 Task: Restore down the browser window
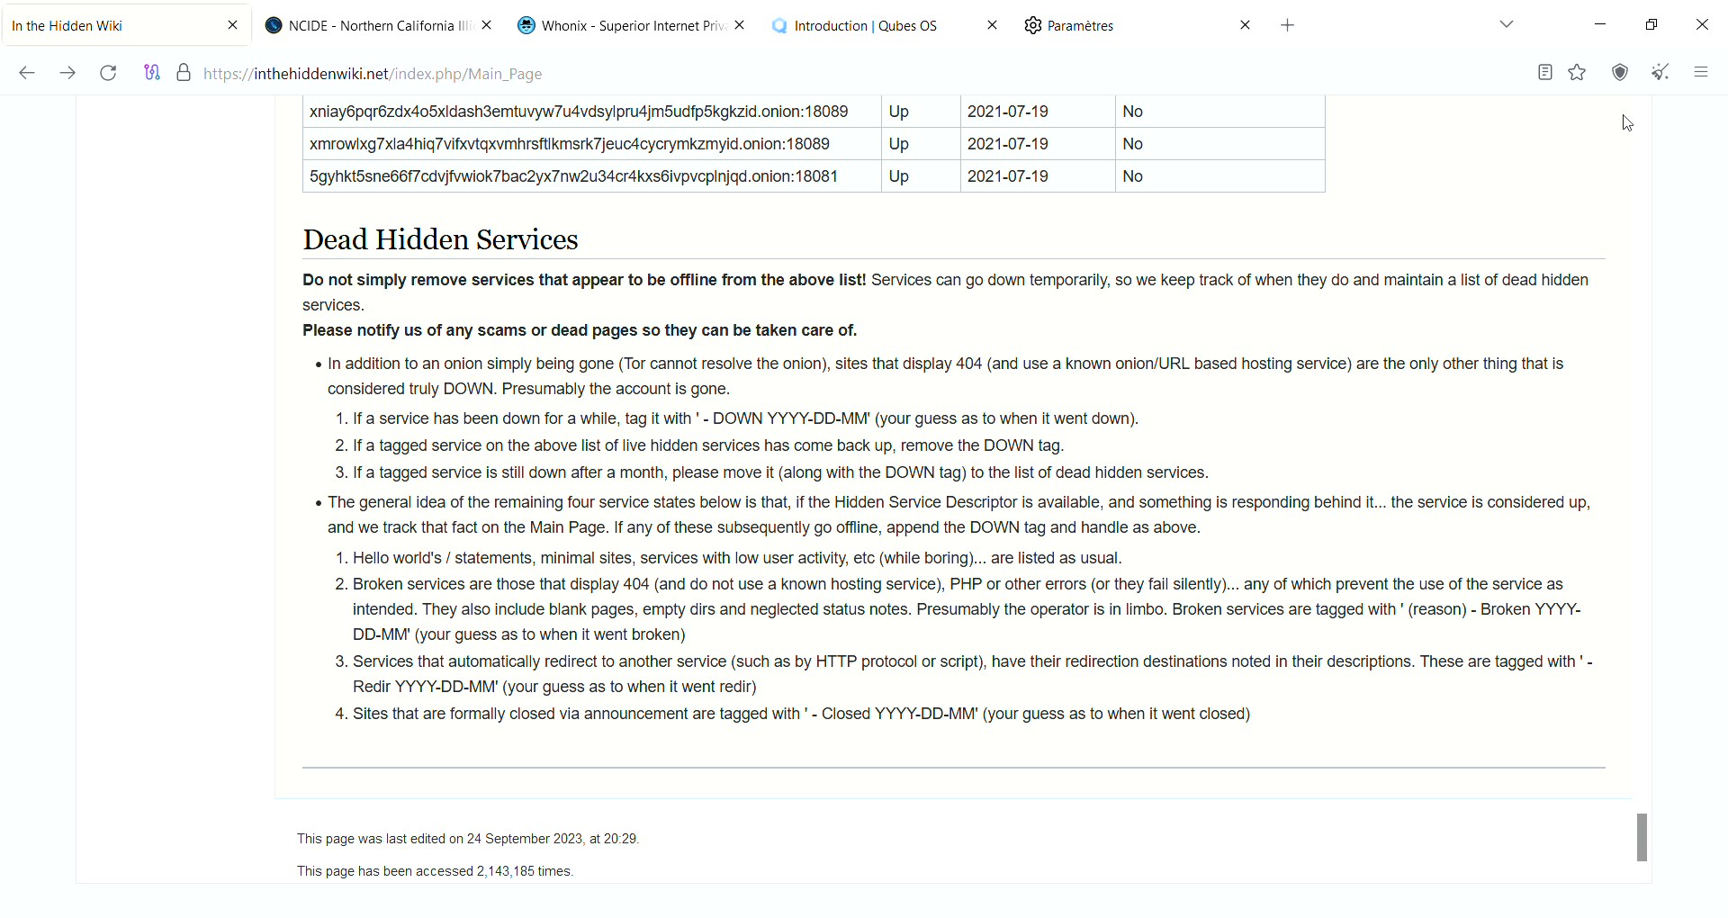1651,24
